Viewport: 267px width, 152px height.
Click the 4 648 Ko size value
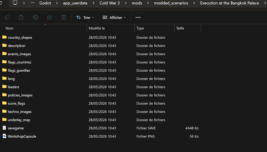pyautogui.click(x=192, y=128)
